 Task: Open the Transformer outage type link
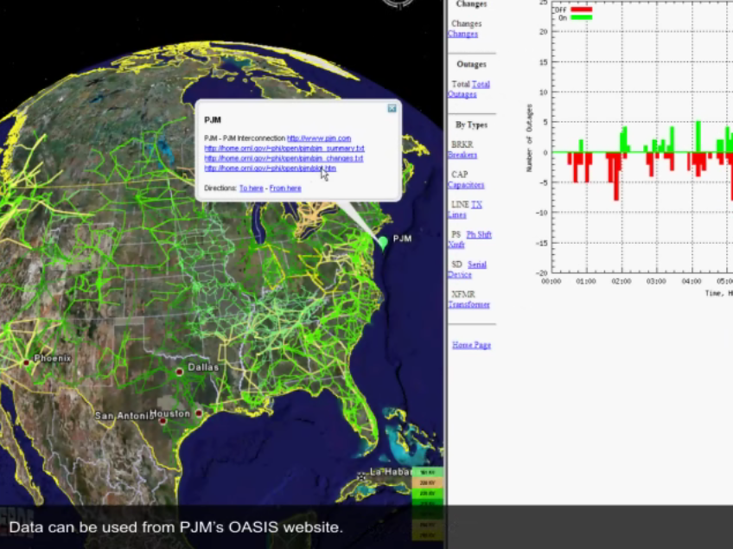click(x=468, y=304)
